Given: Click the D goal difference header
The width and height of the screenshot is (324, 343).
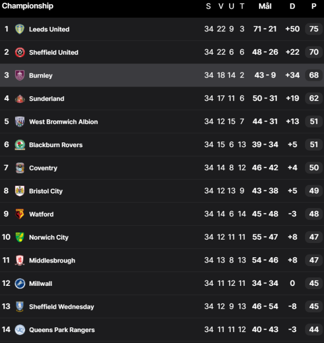Looking at the screenshot, I should 292,6.
